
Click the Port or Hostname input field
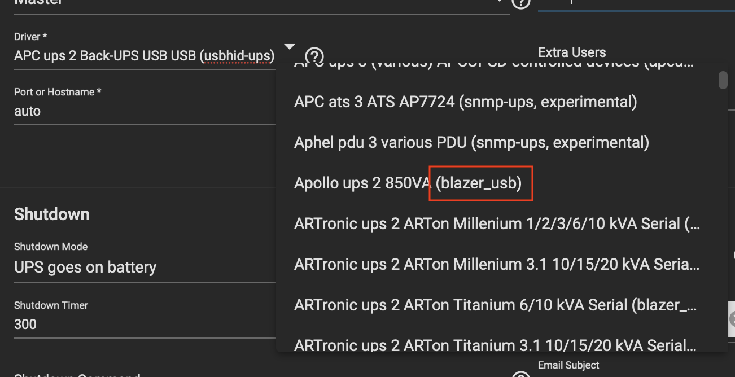(145, 111)
